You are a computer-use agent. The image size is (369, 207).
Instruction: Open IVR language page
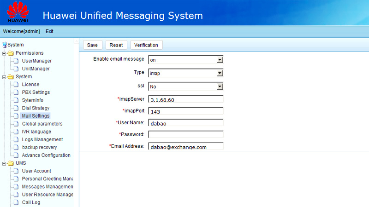[36, 132]
